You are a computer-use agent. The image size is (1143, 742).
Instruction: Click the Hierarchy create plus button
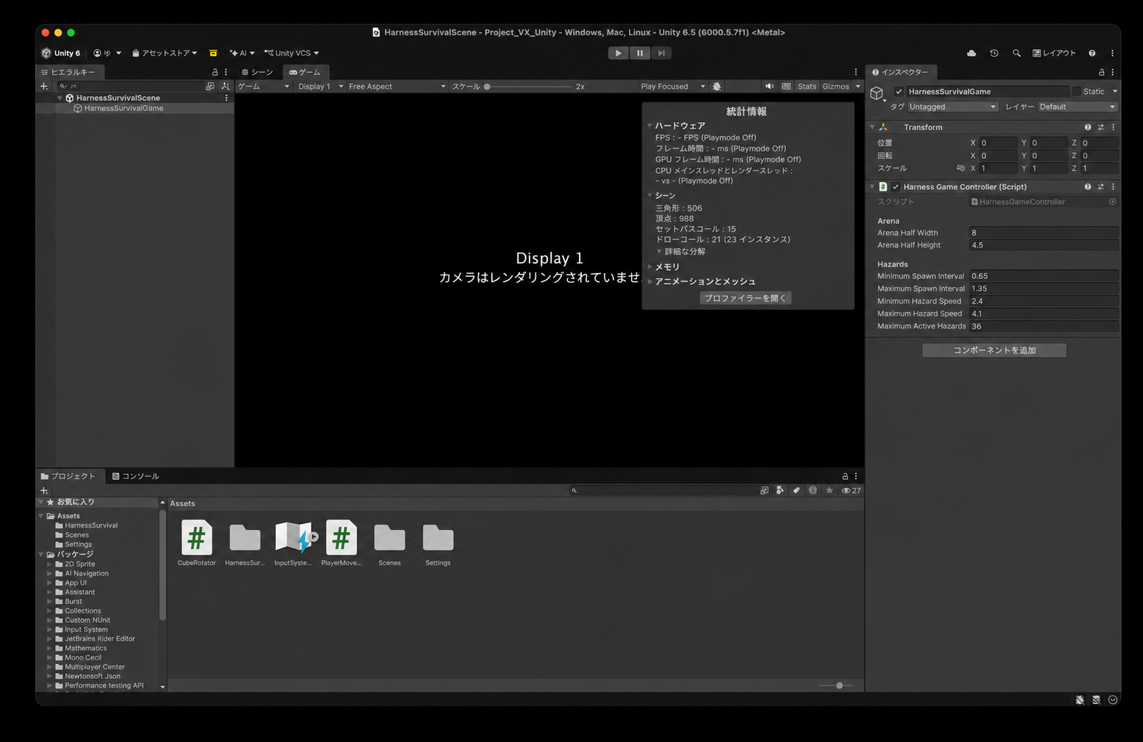[44, 86]
